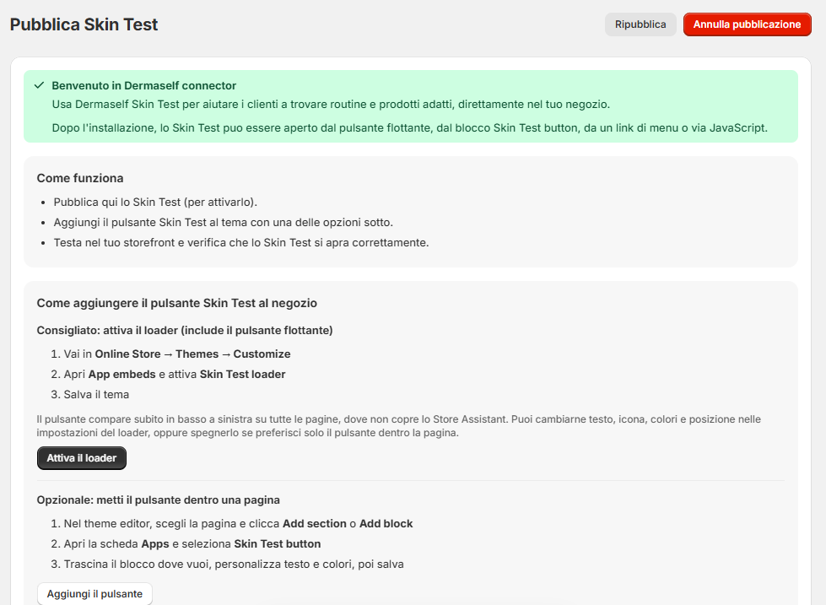
Task: Click the checkmark icon in the green welcome banner
Action: 39,85
